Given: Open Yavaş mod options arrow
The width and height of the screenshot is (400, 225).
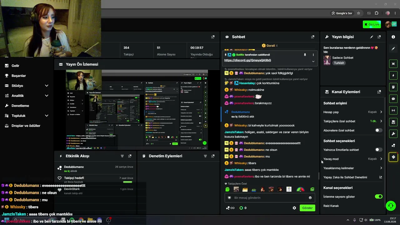Looking at the screenshot, I should pyautogui.click(x=381, y=159).
